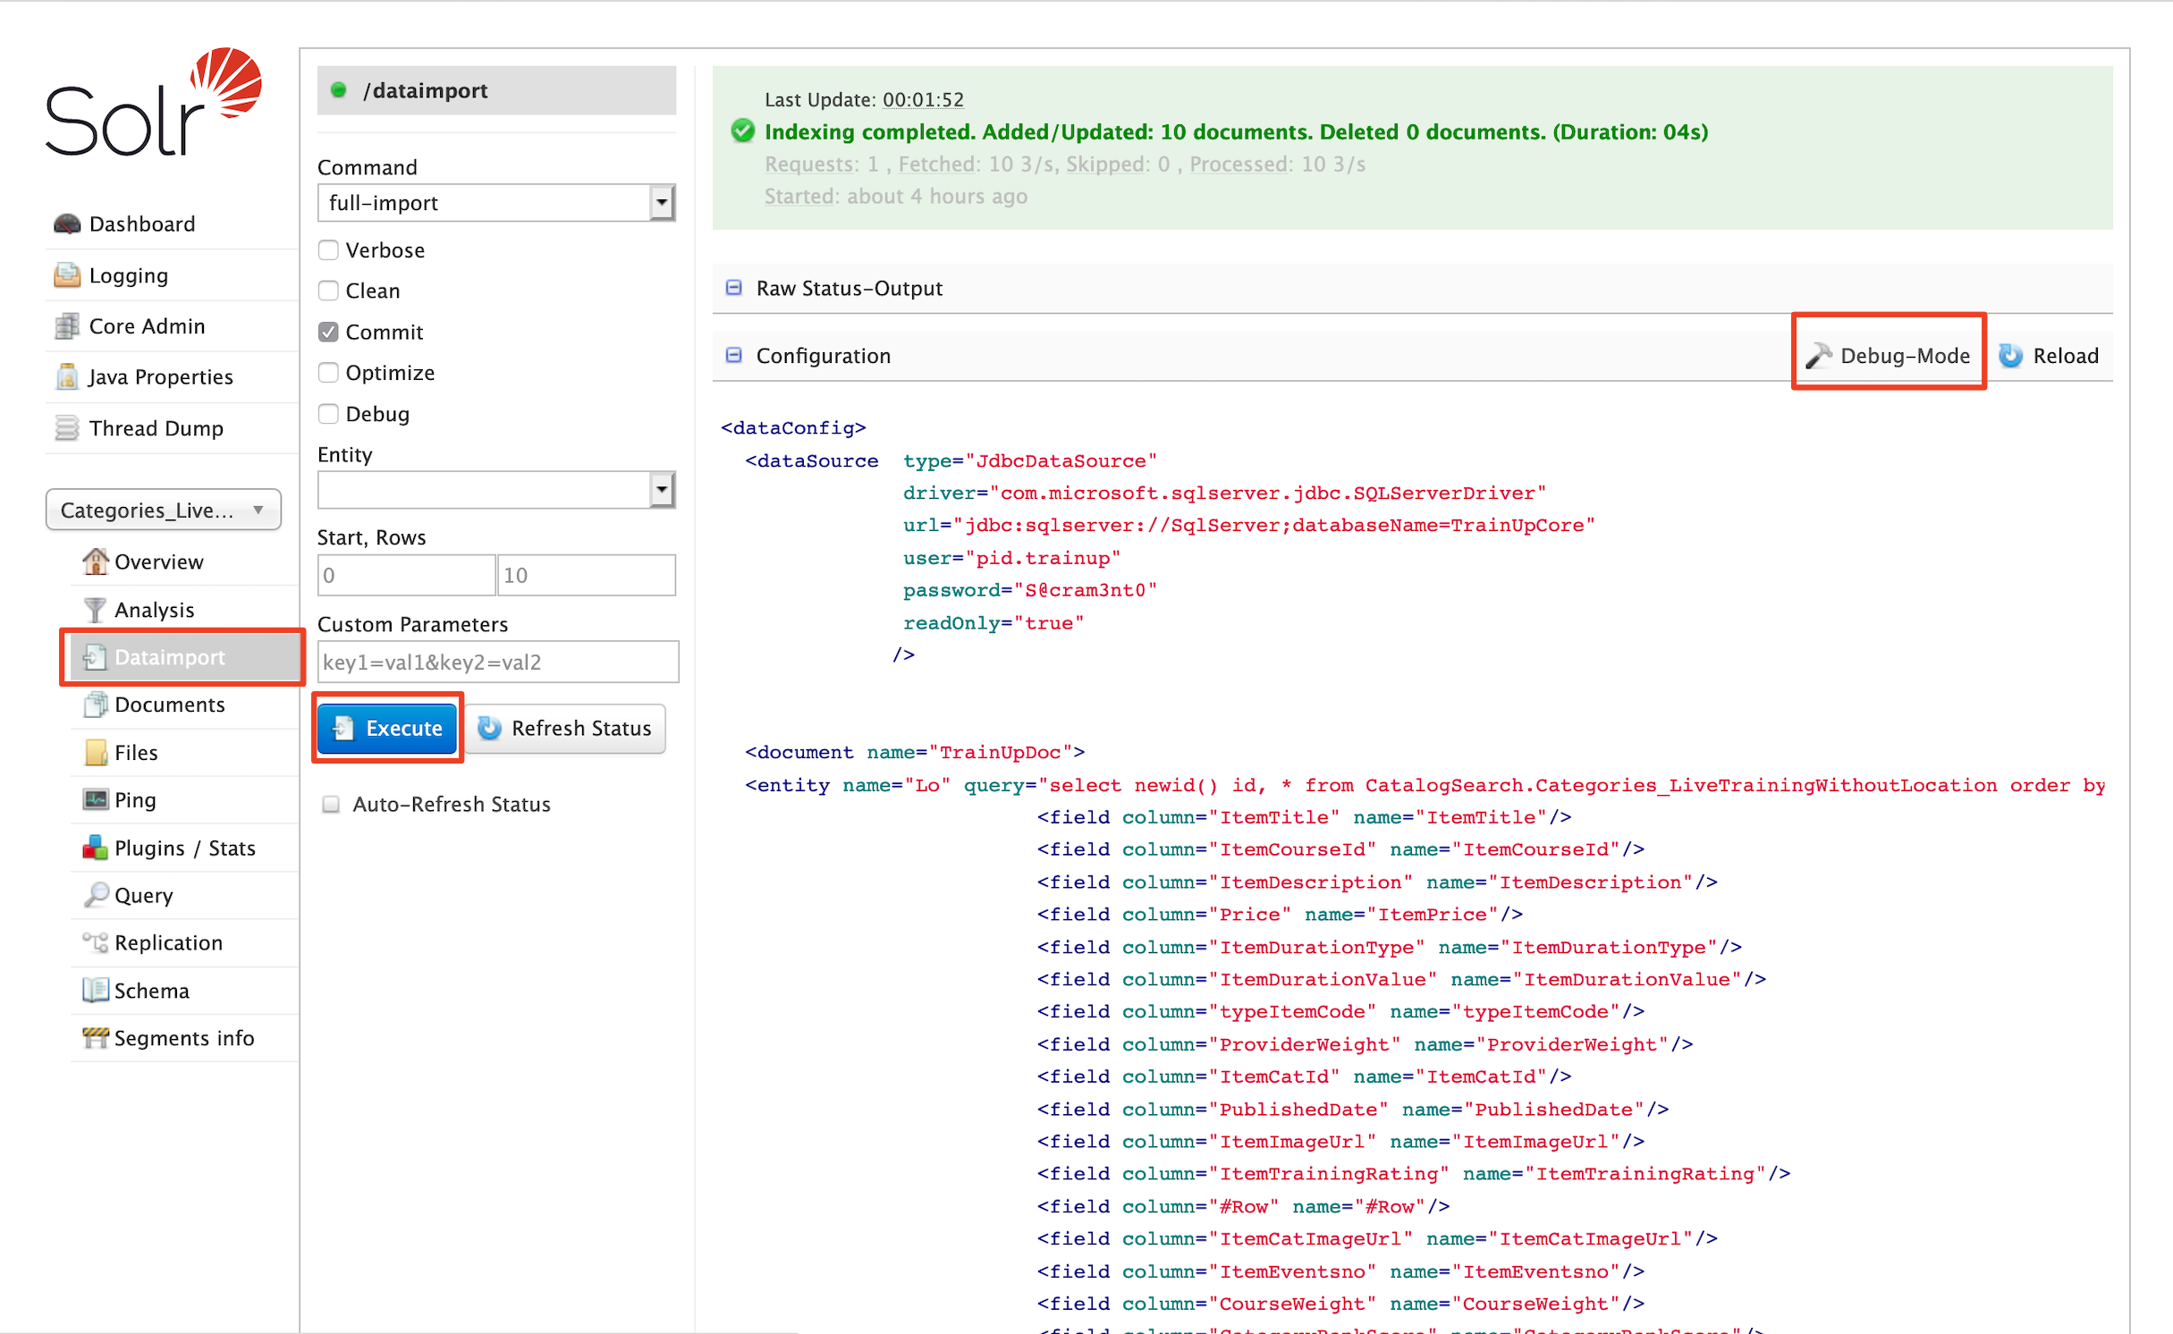Screen dimensions: 2173x1334
Task: Click the Refresh Status button
Action: pyautogui.click(x=565, y=728)
